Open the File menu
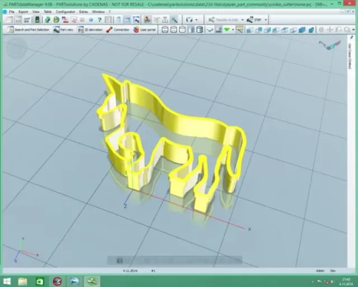Image resolution: width=358 pixels, height=287 pixels. coord(12,12)
